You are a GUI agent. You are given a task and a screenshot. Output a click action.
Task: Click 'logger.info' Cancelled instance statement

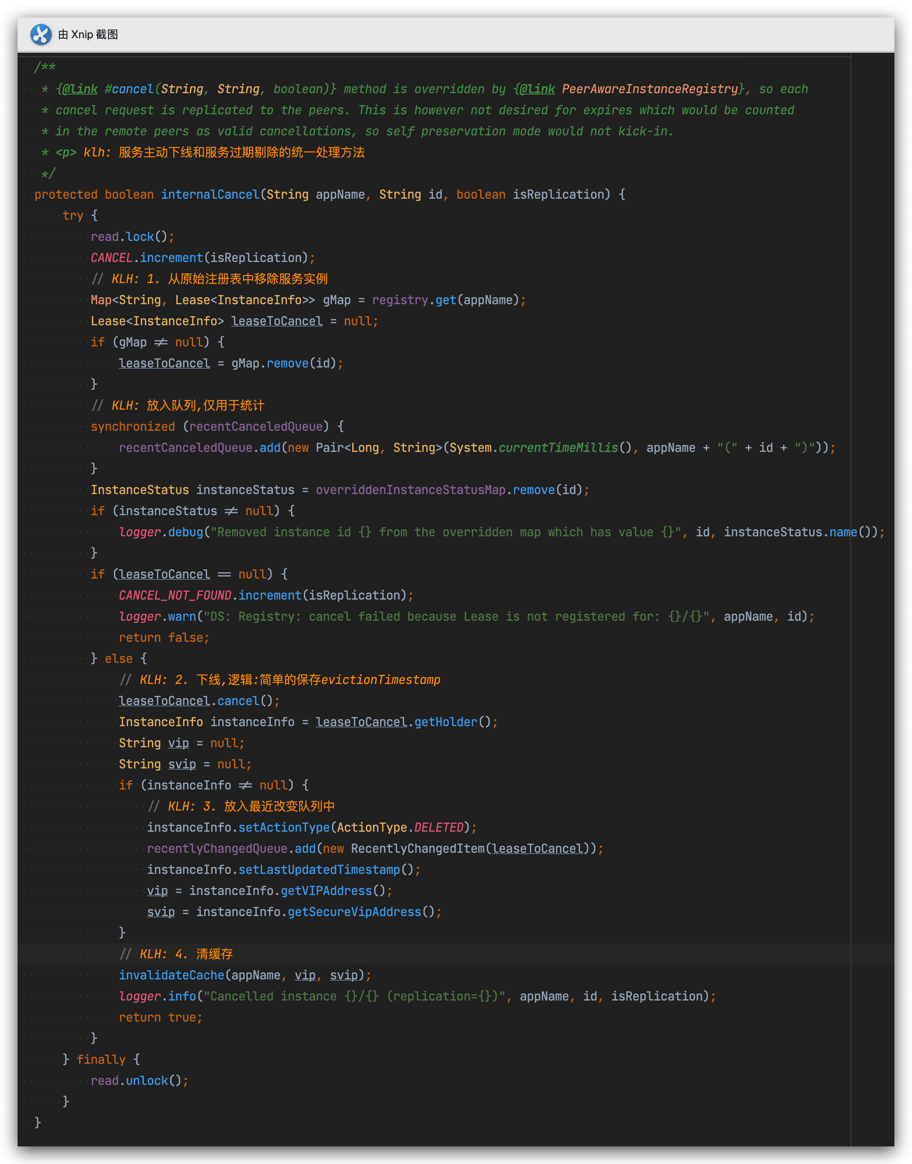point(418,997)
